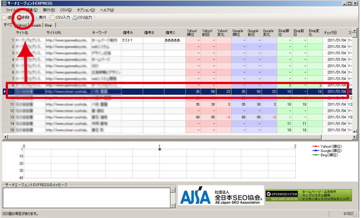Click Bing rank 11 in row 14
Viewport: 361px width, 218px height.
click(x=284, y=124)
